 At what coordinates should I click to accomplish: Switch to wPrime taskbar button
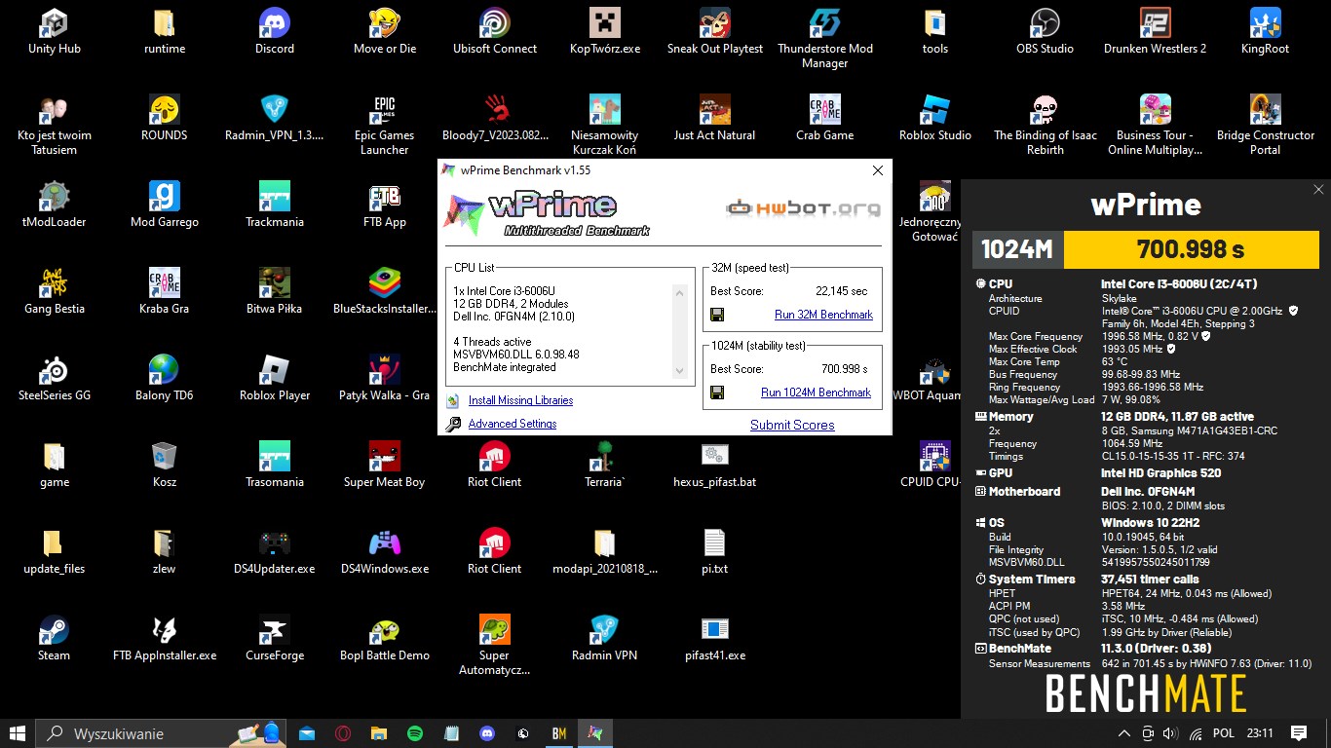click(x=595, y=733)
